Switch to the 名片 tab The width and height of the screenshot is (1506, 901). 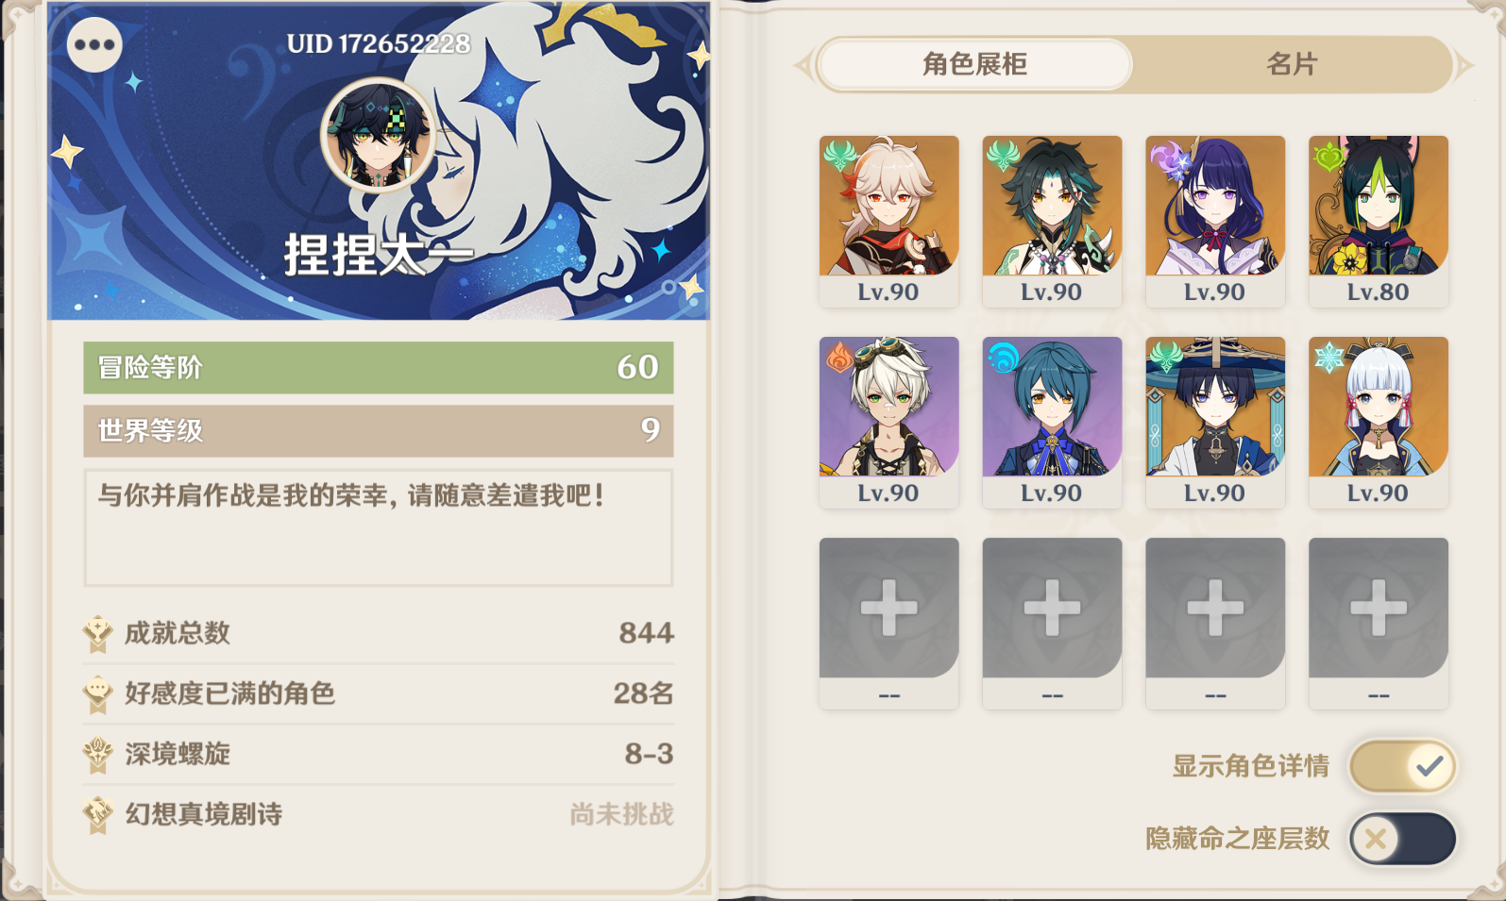pyautogui.click(x=1291, y=64)
